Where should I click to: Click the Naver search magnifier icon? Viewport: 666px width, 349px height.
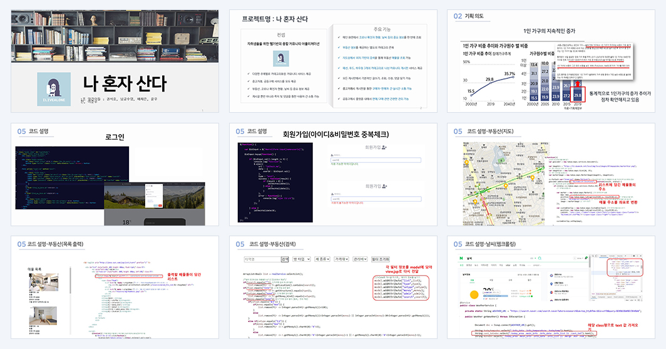[540, 258]
